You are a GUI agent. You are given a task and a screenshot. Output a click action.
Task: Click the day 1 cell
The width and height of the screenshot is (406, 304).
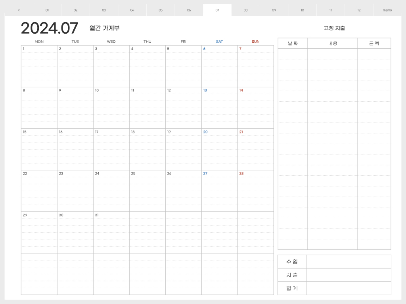point(39,66)
